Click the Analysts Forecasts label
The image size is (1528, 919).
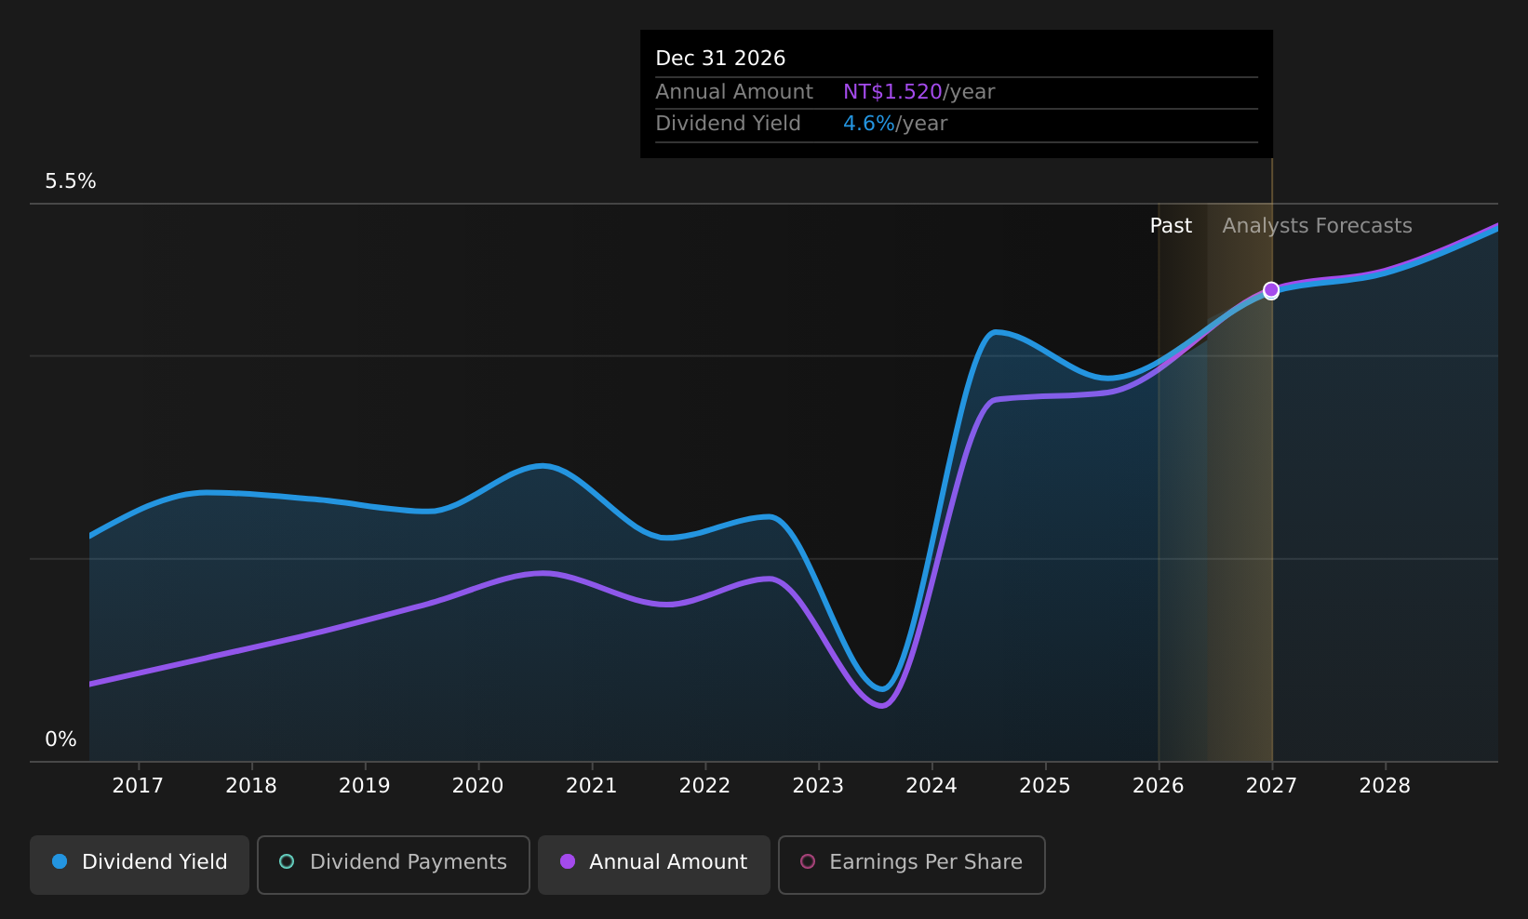(x=1317, y=226)
